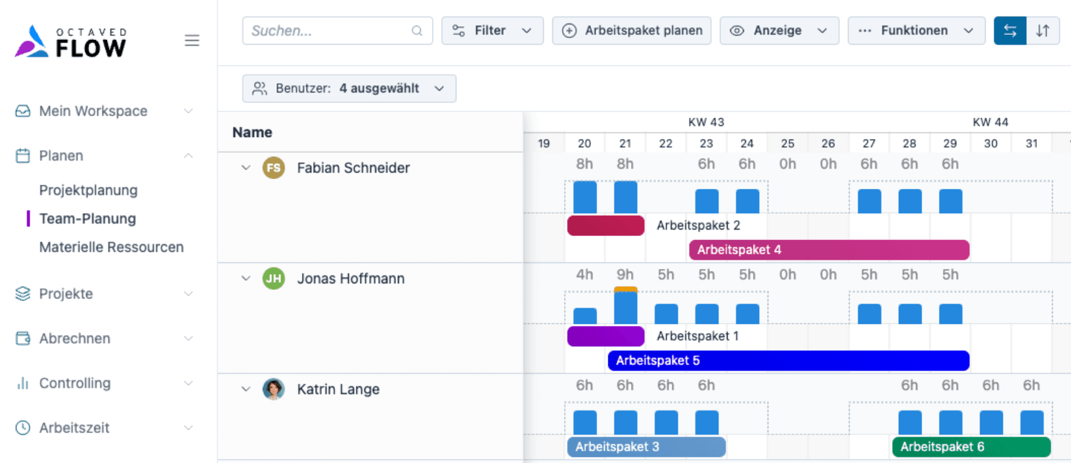Open Materielle Ressourcen
This screenshot has height=463, width=1071.
(112, 247)
